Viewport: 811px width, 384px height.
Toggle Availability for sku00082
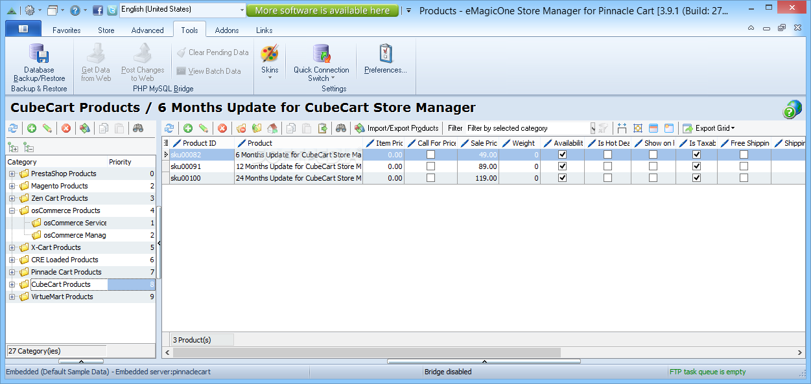(x=562, y=155)
